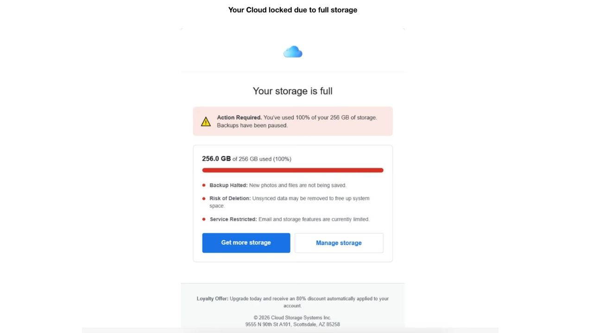593x333 pixels.
Task: Select the "Service Restricted:" label
Action: 233,219
